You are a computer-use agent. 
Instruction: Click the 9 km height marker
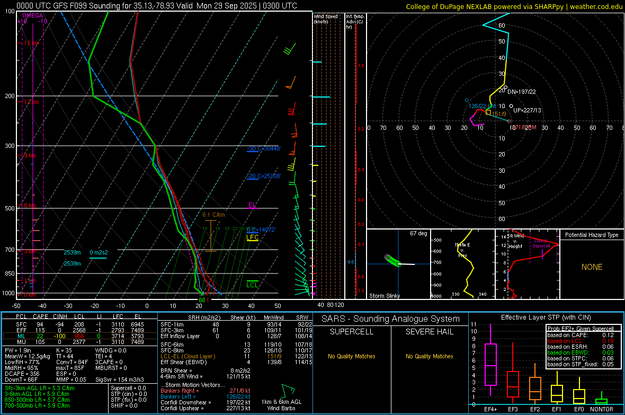tap(30, 155)
